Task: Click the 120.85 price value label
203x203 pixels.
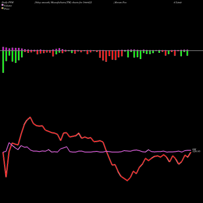Action: click(196, 151)
